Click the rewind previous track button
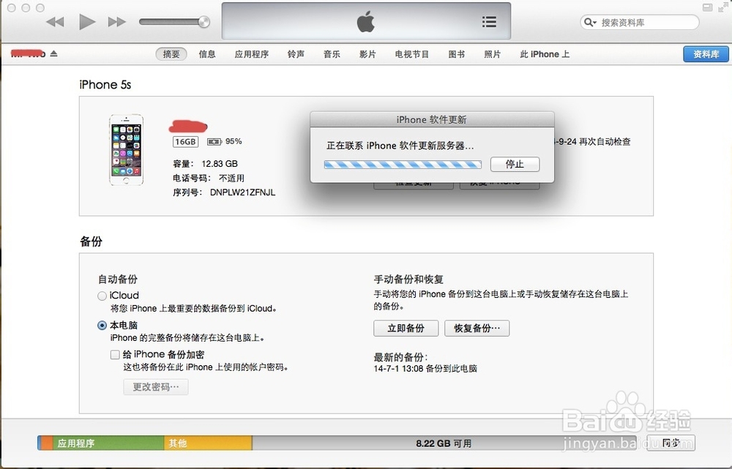The height and width of the screenshot is (469, 732). (55, 22)
